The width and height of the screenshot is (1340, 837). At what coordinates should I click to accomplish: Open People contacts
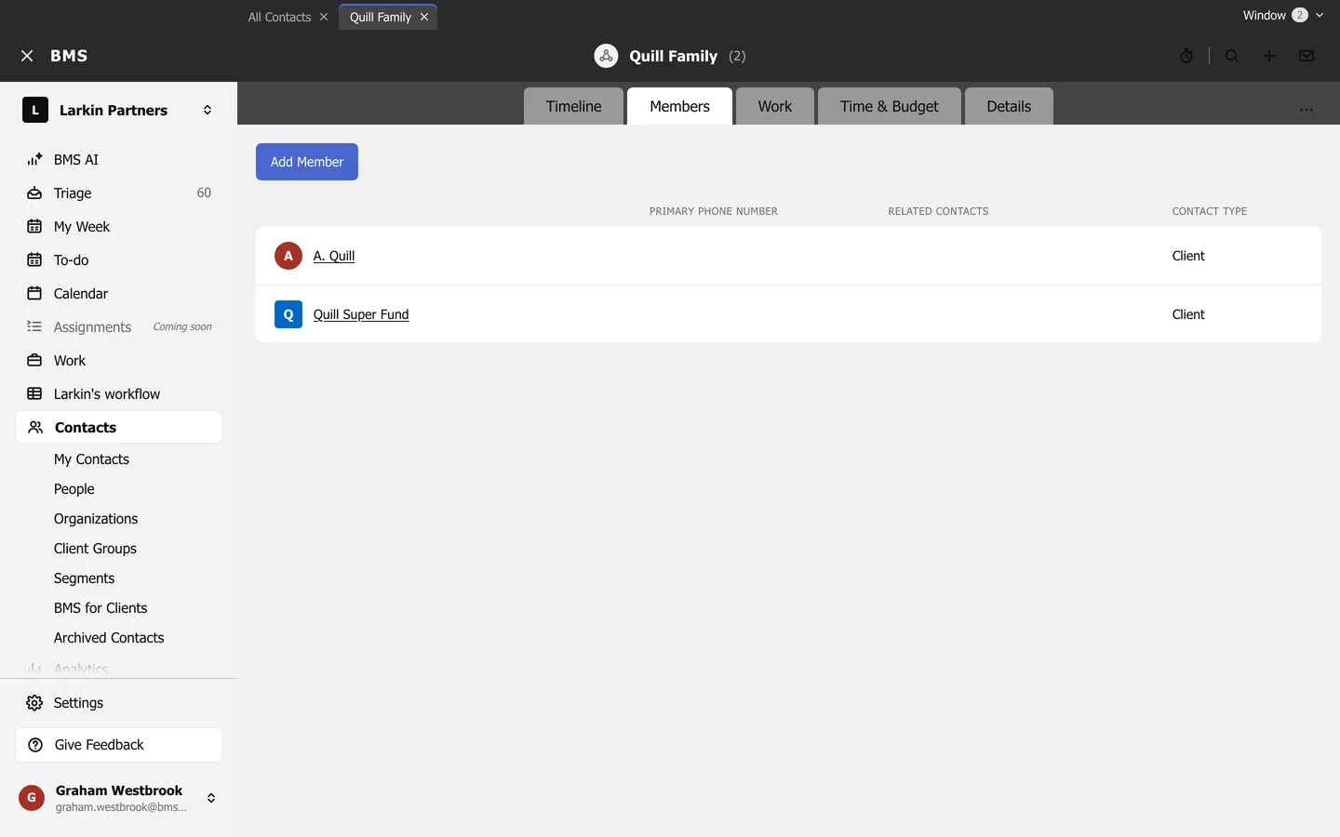click(x=74, y=489)
